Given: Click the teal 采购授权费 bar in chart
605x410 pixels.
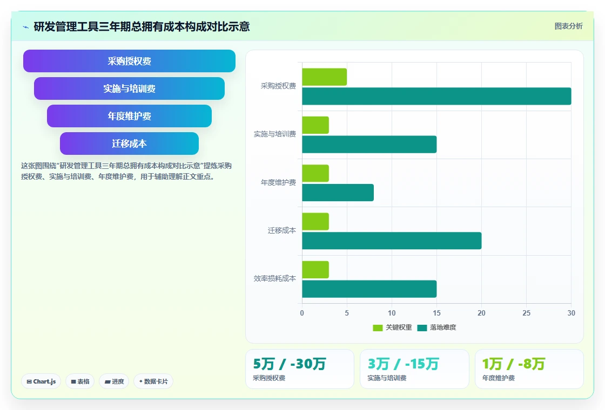Looking at the screenshot, I should [436, 97].
